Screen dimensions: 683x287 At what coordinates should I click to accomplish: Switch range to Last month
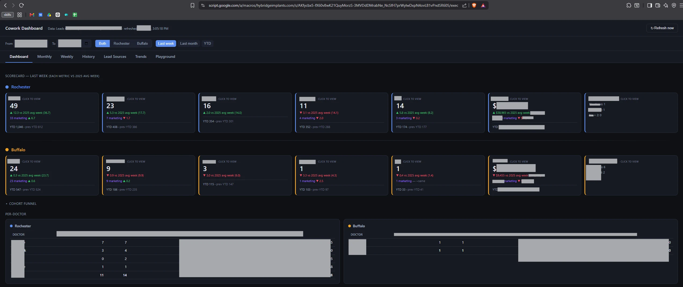click(x=189, y=43)
